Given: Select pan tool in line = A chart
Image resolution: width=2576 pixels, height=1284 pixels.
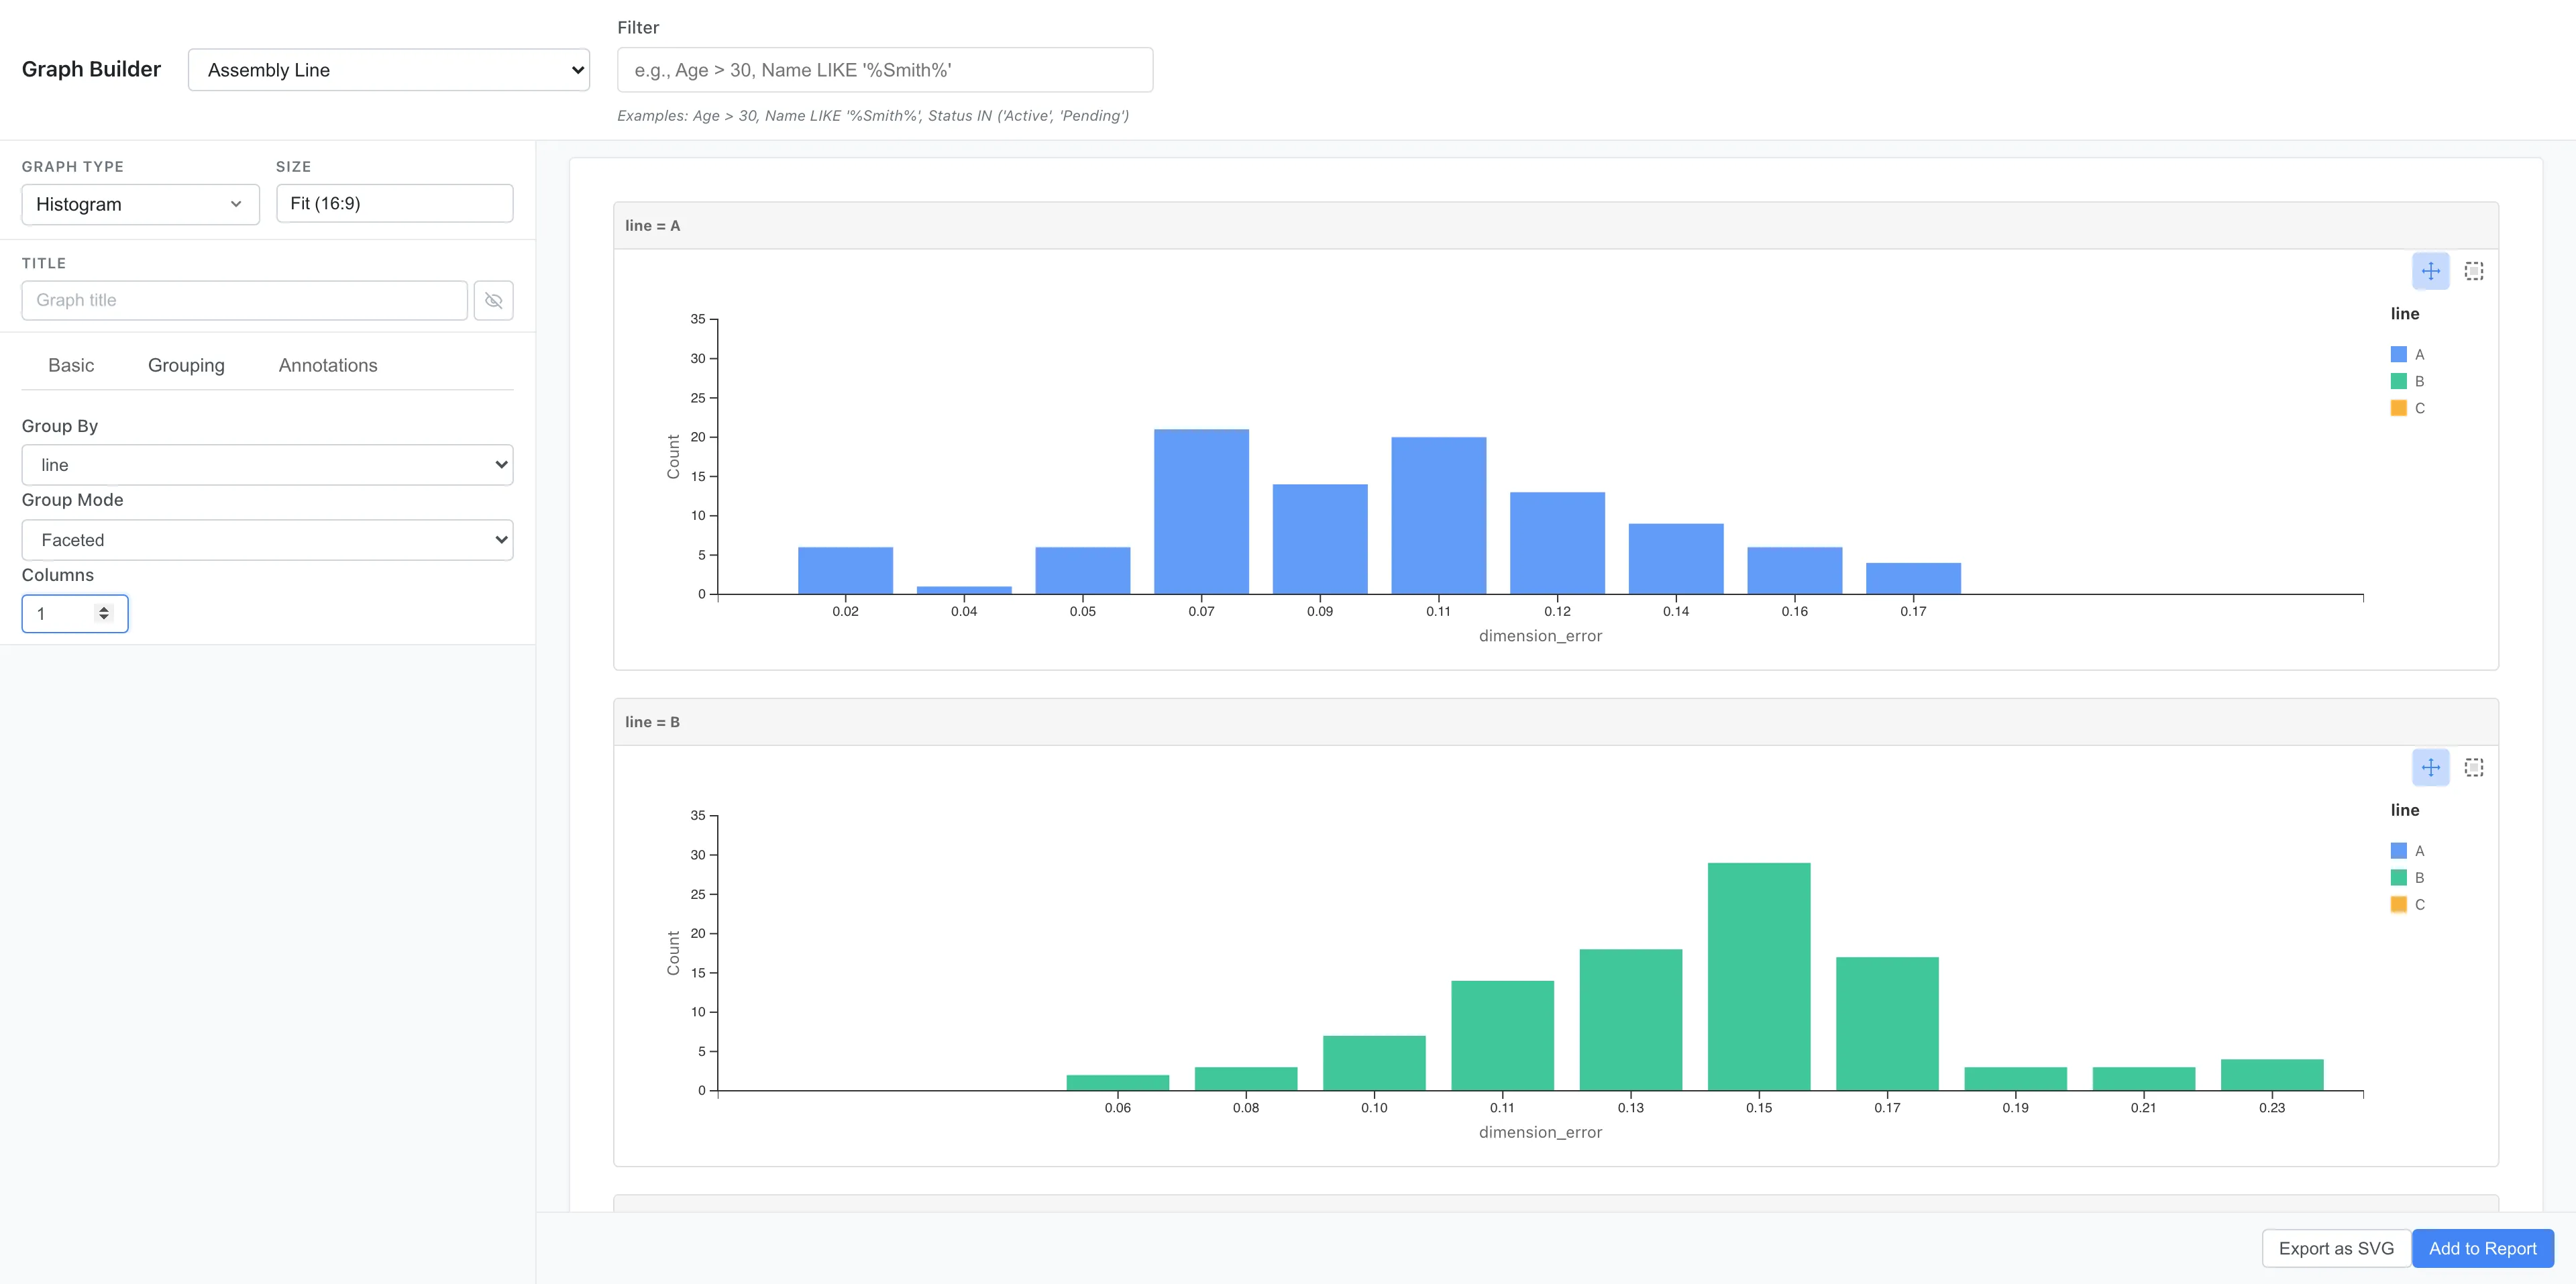Looking at the screenshot, I should pos(2430,271).
